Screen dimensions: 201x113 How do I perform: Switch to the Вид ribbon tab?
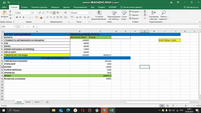pos(93,7)
